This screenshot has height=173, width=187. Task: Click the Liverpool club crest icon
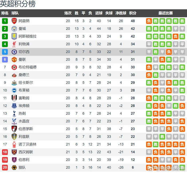[14, 44]
